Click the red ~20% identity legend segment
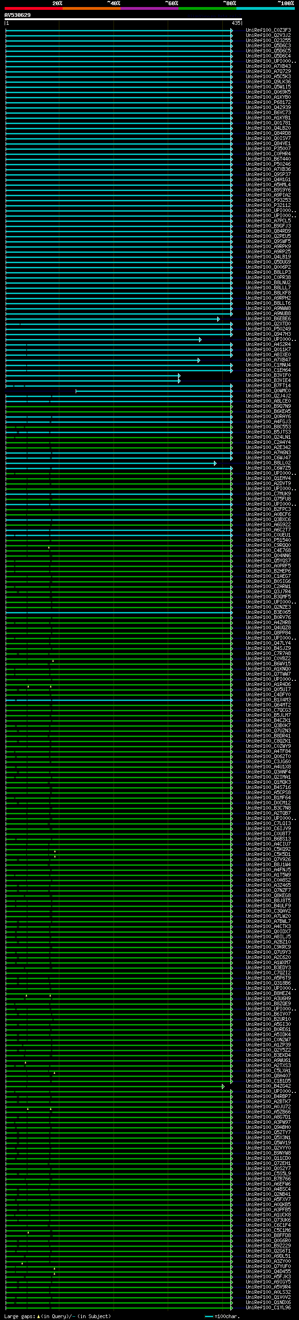299x1320 pixels. pos(33,8)
